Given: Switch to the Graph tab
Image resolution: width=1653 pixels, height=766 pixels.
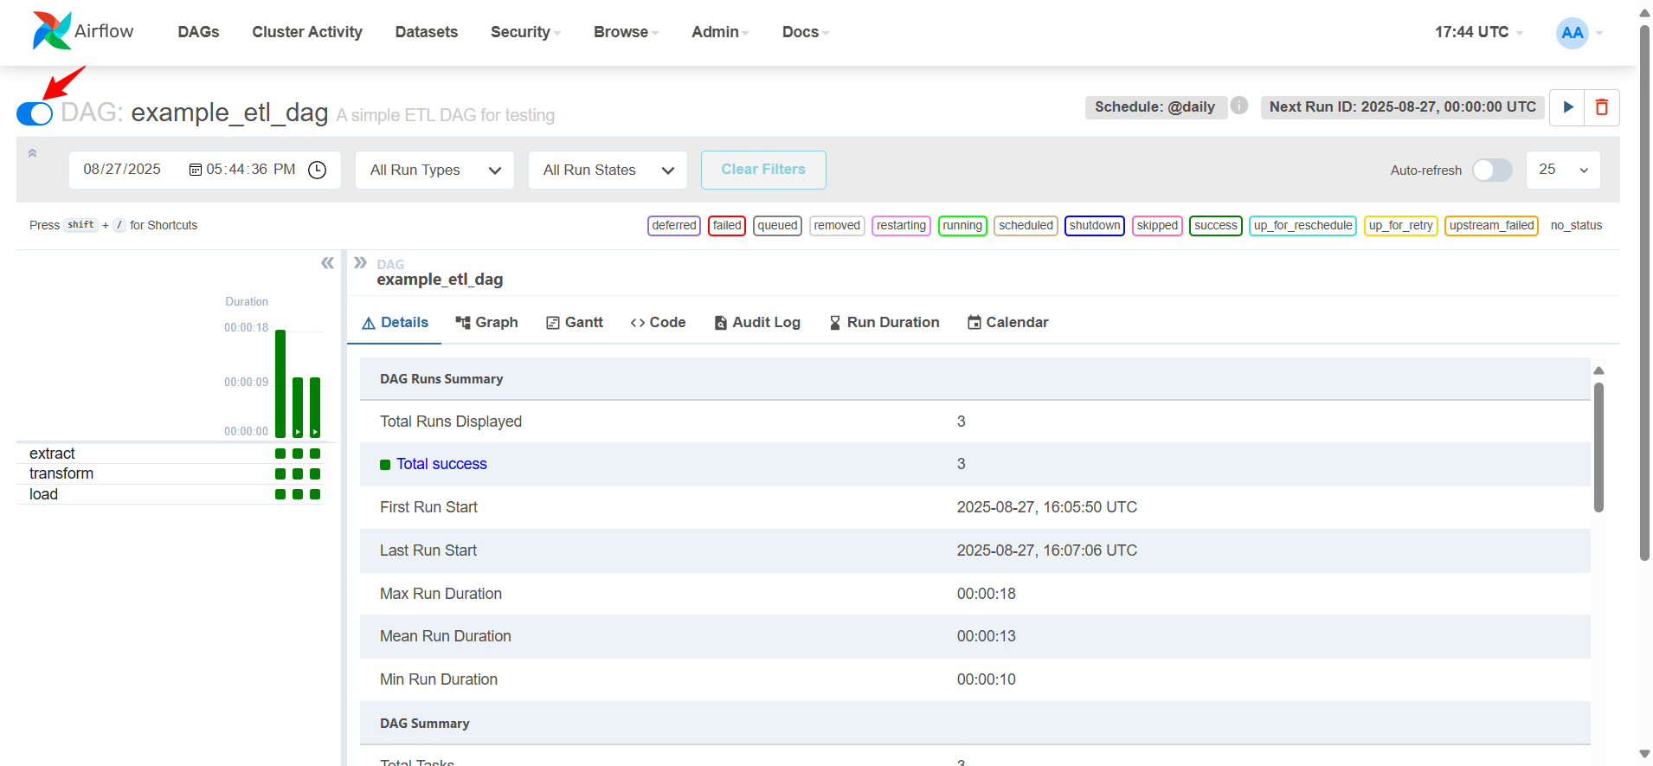Looking at the screenshot, I should 486,322.
